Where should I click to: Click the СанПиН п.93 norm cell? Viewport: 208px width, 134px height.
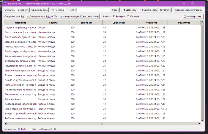(151, 28)
